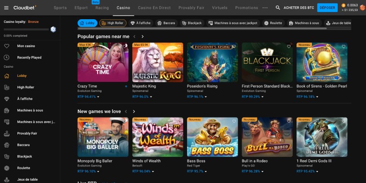Screen dimensions: 366x183
Task: Open the Bass Boss game thumbnail
Action: (x=212, y=137)
